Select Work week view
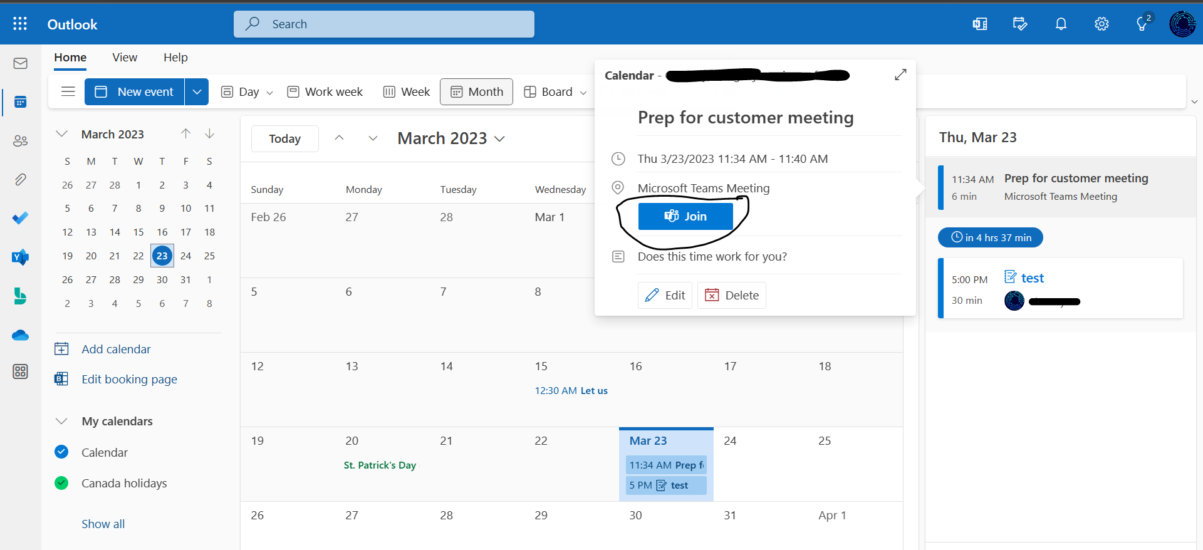The image size is (1203, 550). (x=325, y=91)
